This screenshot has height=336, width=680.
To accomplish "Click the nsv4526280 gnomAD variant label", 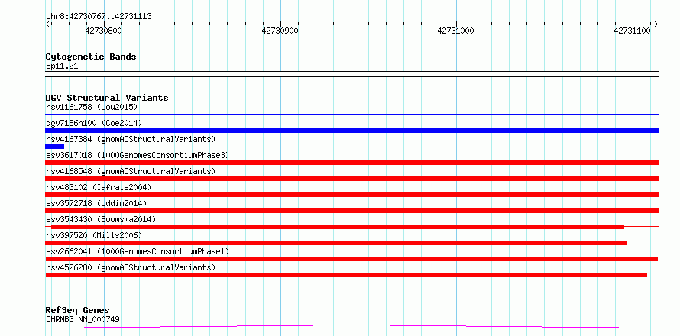I will (x=131, y=267).
